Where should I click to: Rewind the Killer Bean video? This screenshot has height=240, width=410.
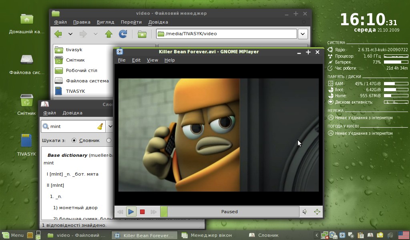(120, 212)
